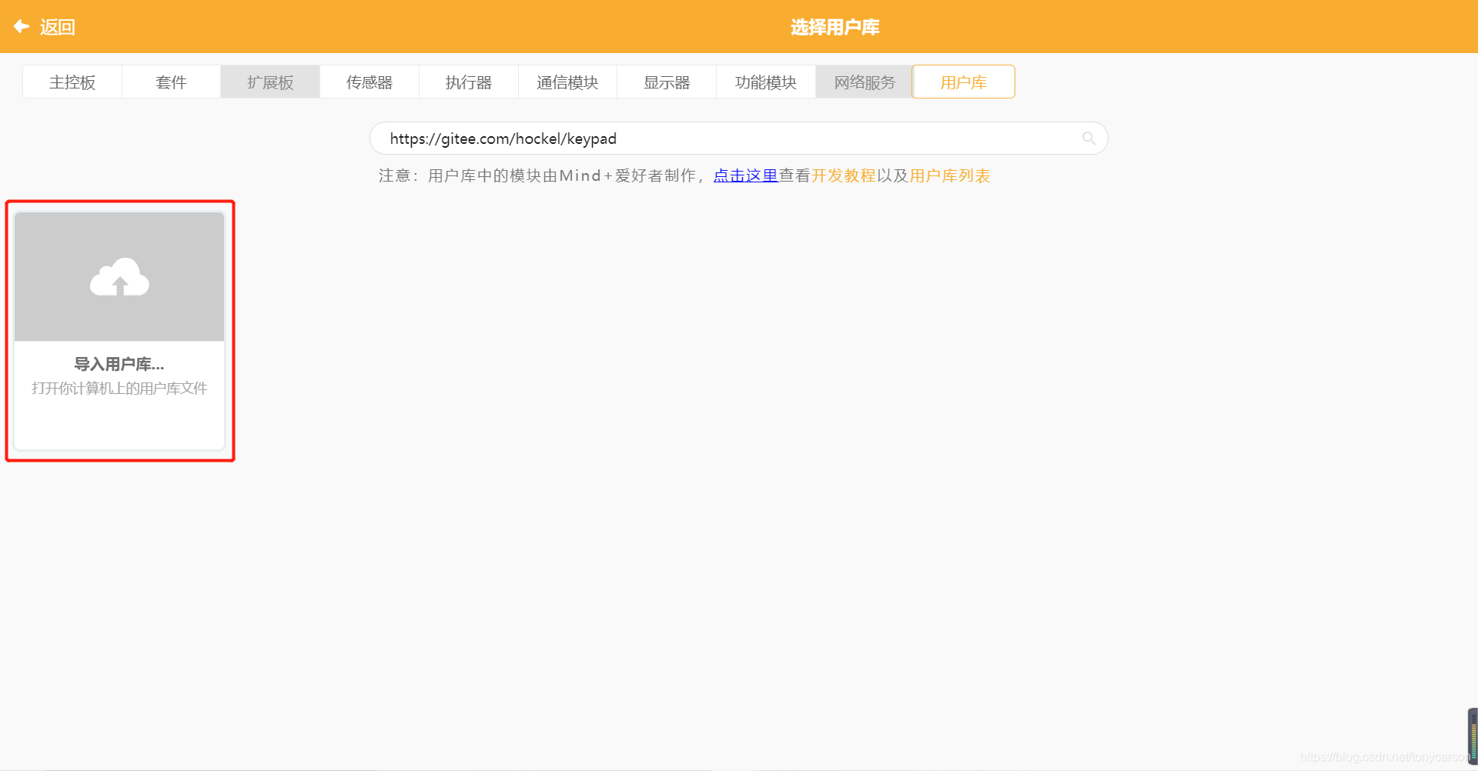The height and width of the screenshot is (771, 1478).
Task: Click the 返回 back label
Action: click(x=58, y=26)
